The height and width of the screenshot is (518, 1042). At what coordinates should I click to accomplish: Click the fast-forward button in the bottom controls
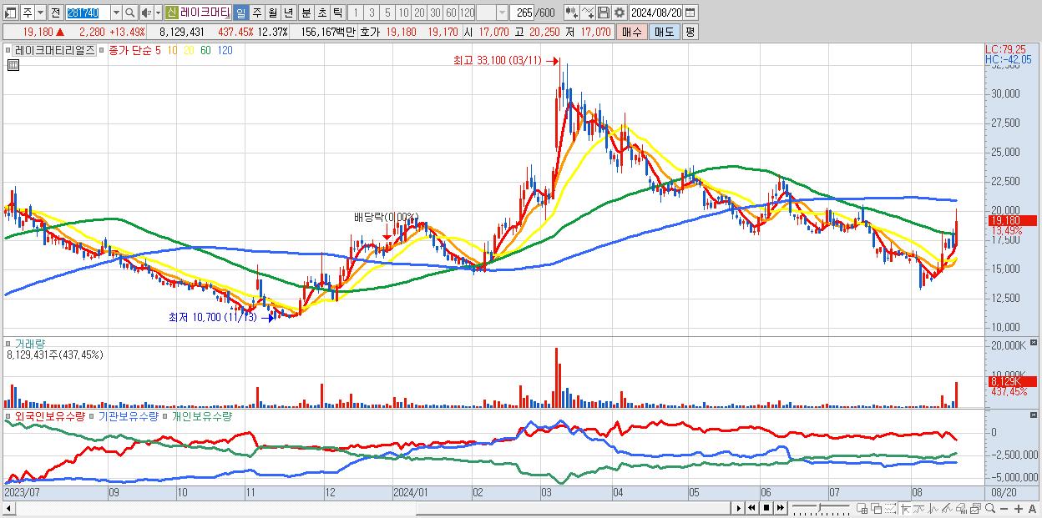[x=780, y=508]
